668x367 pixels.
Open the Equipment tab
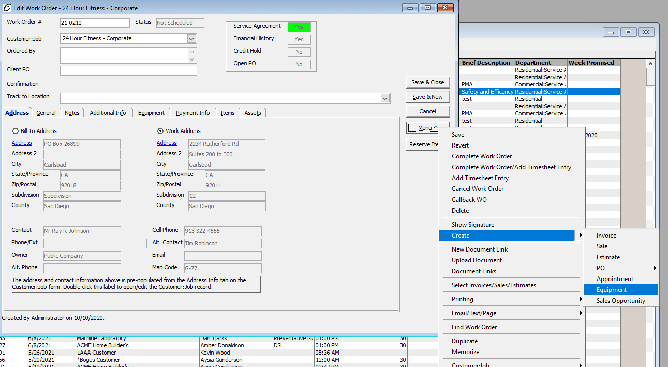[x=151, y=113]
